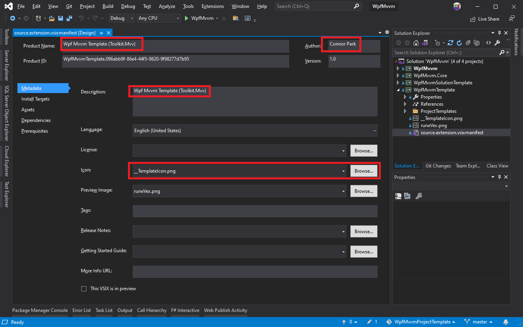
Task: Click the green Start debugging arrow
Action: pyautogui.click(x=186, y=18)
